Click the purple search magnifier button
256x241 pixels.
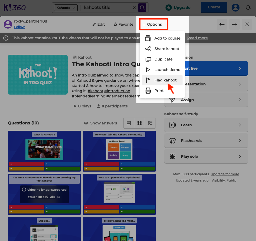[x=142, y=8]
